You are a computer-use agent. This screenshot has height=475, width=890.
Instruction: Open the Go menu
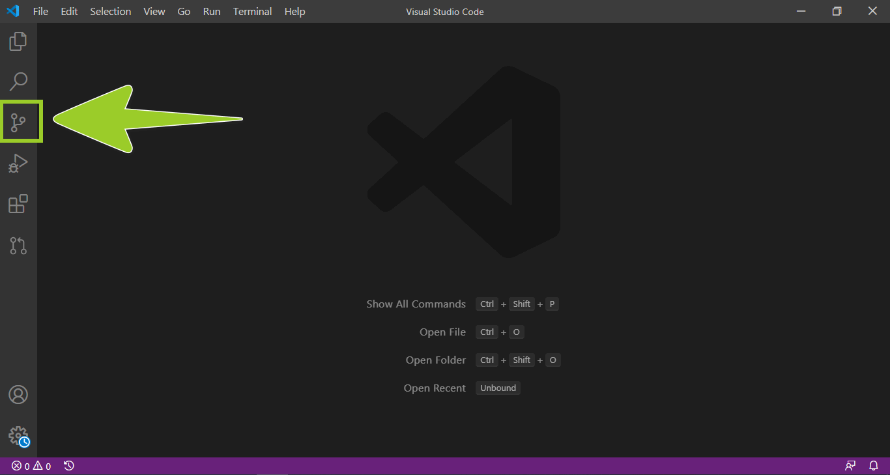[x=184, y=12]
